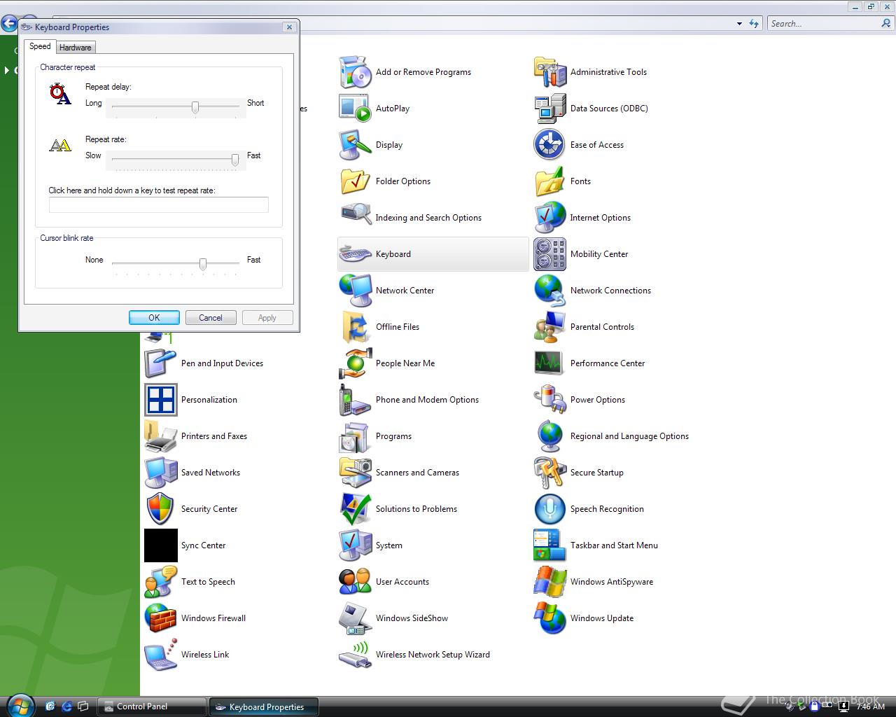Open the Windows Firewall icon
Viewport: 896px width, 717px height.
pos(160,618)
